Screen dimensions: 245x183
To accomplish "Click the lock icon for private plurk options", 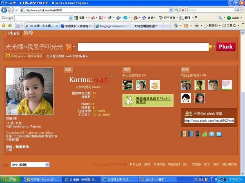I will (8, 56).
